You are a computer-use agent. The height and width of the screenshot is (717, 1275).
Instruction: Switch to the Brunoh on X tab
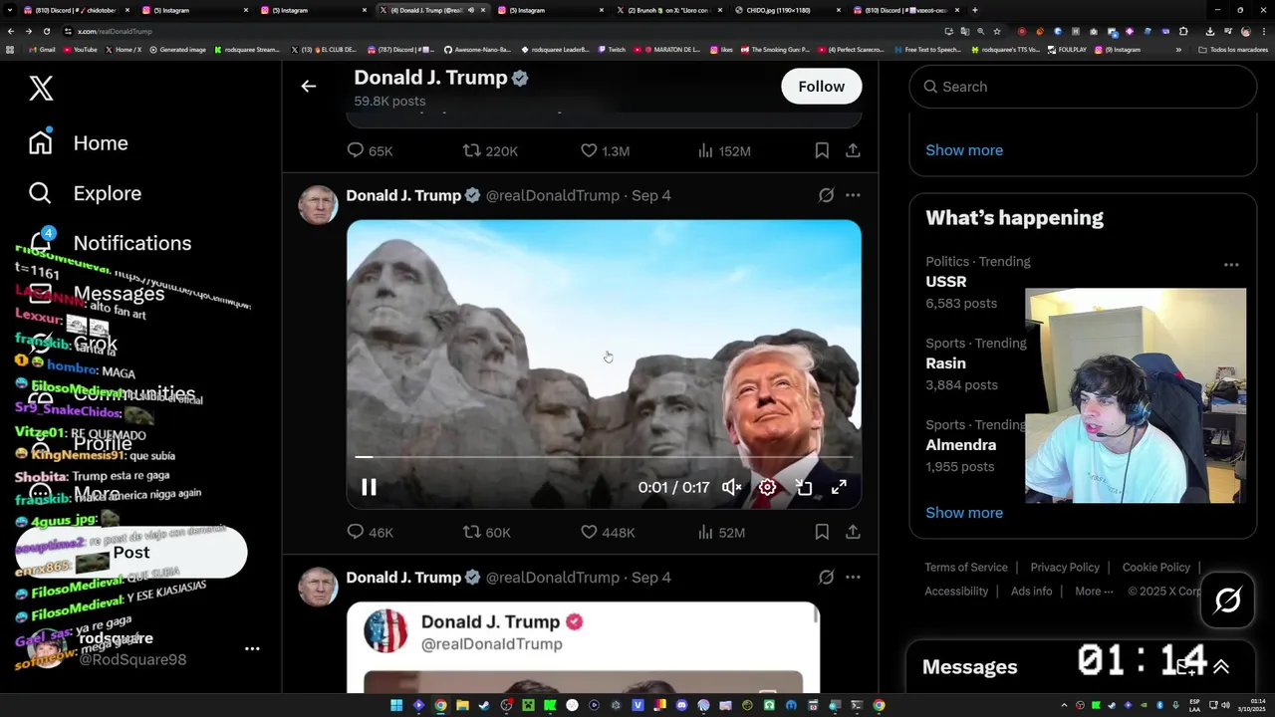(x=669, y=10)
